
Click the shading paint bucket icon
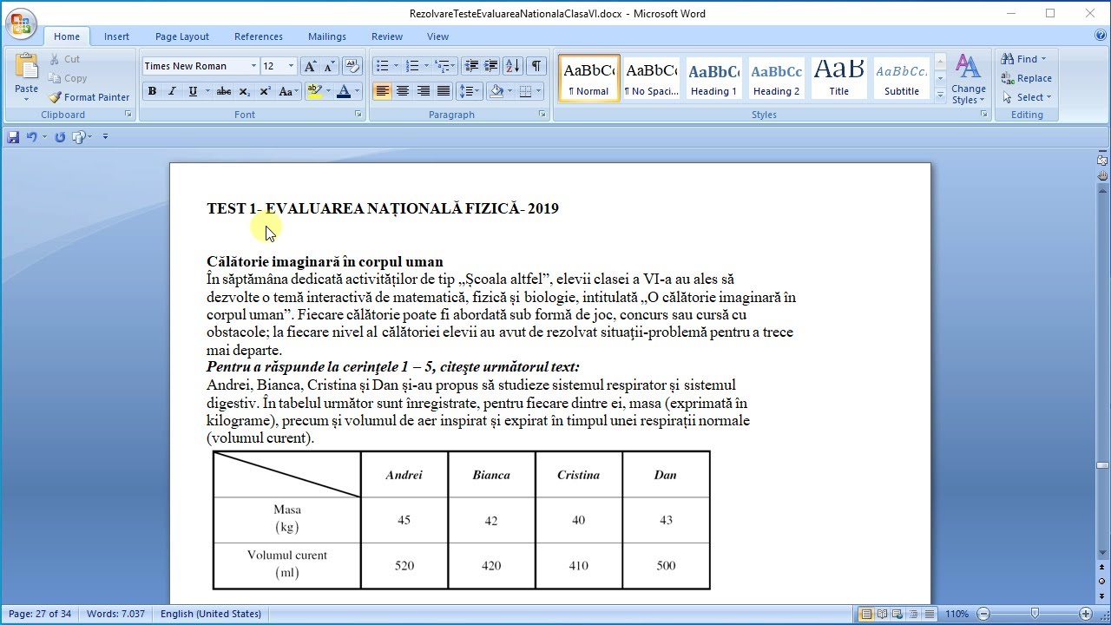click(x=496, y=91)
